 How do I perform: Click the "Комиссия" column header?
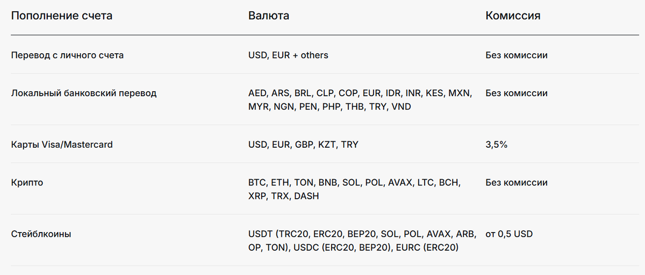pos(513,16)
